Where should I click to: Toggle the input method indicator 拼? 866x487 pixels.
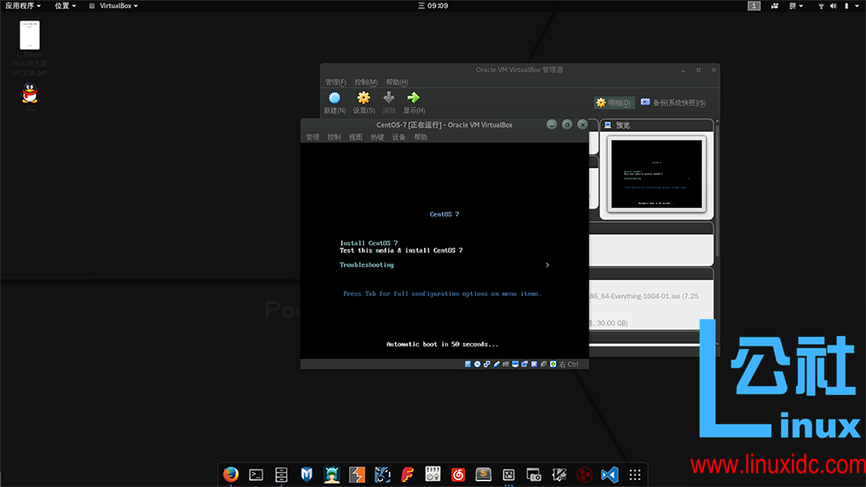click(x=796, y=5)
